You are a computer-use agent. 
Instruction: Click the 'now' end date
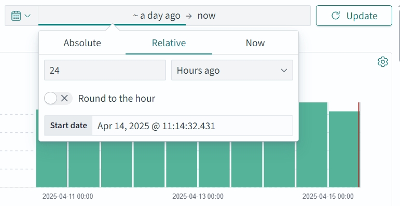206,16
